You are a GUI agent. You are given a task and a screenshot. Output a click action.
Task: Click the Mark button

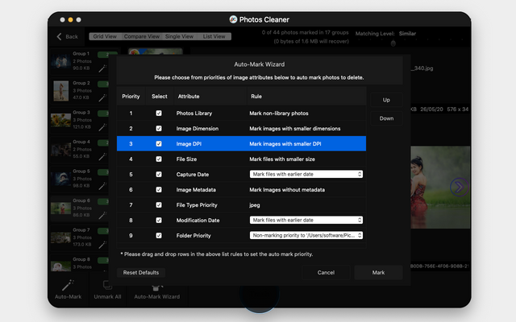pyautogui.click(x=378, y=272)
